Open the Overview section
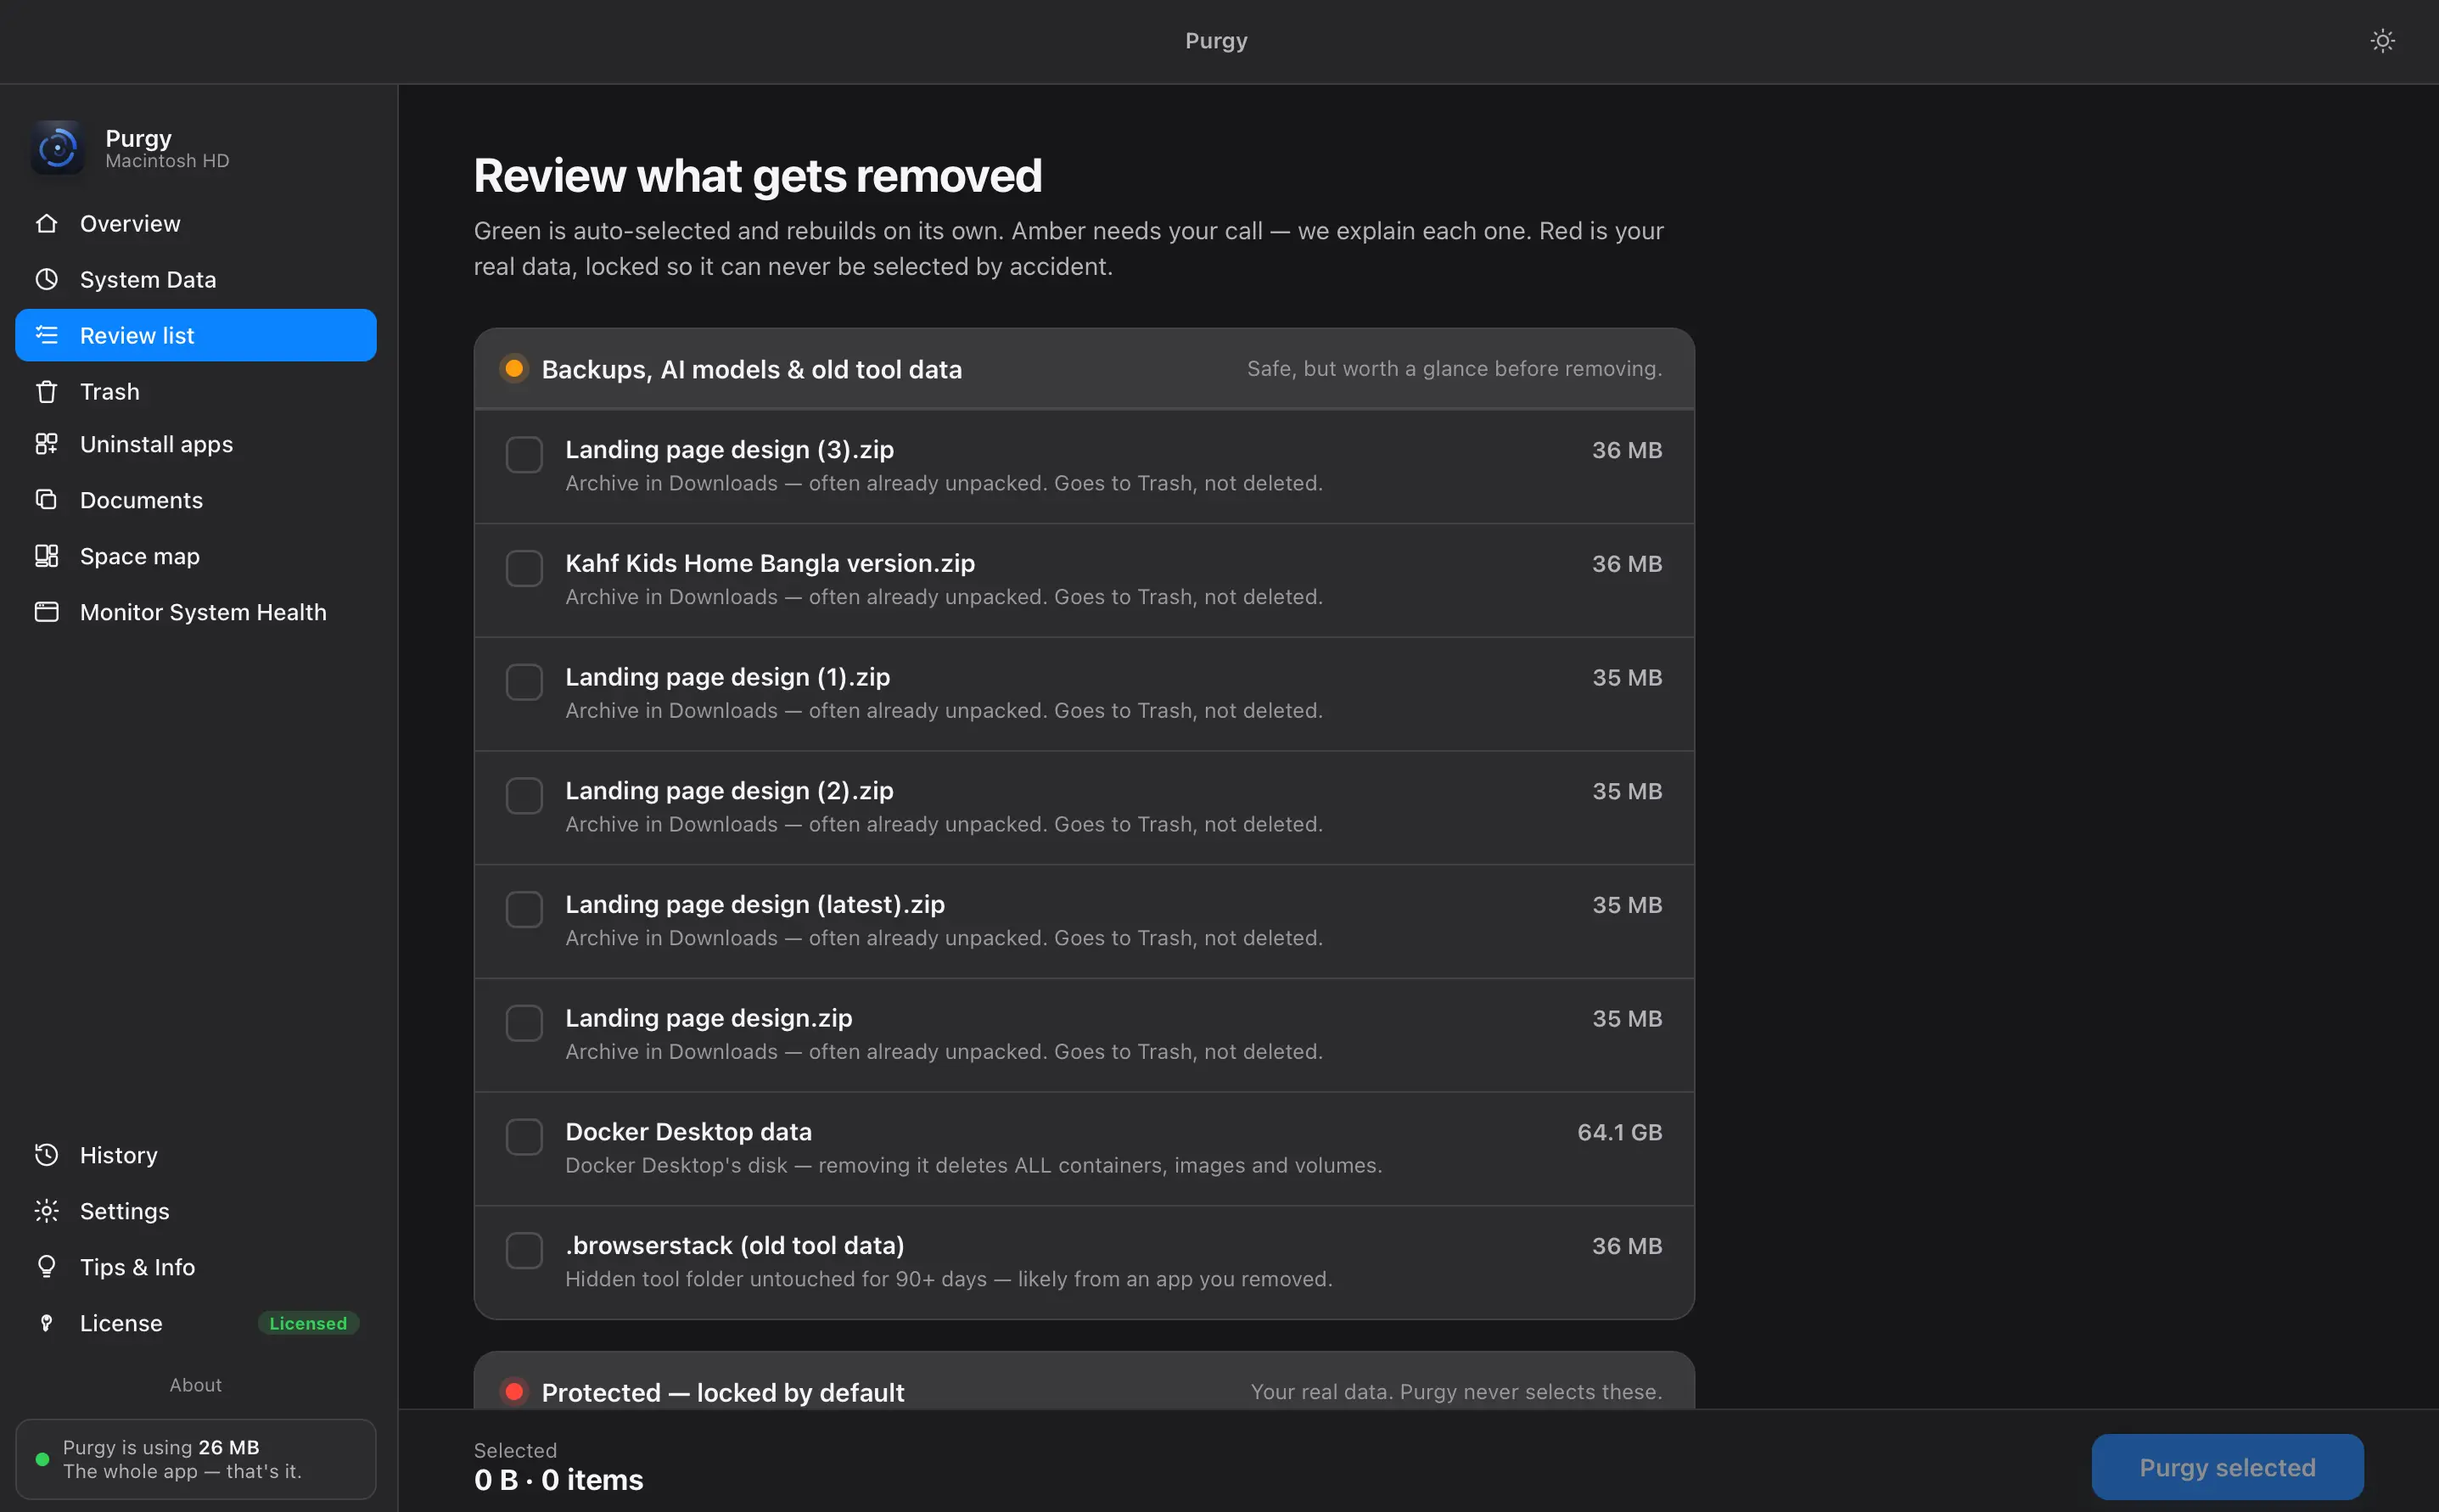Viewport: 2439px width, 1512px height. click(x=196, y=223)
